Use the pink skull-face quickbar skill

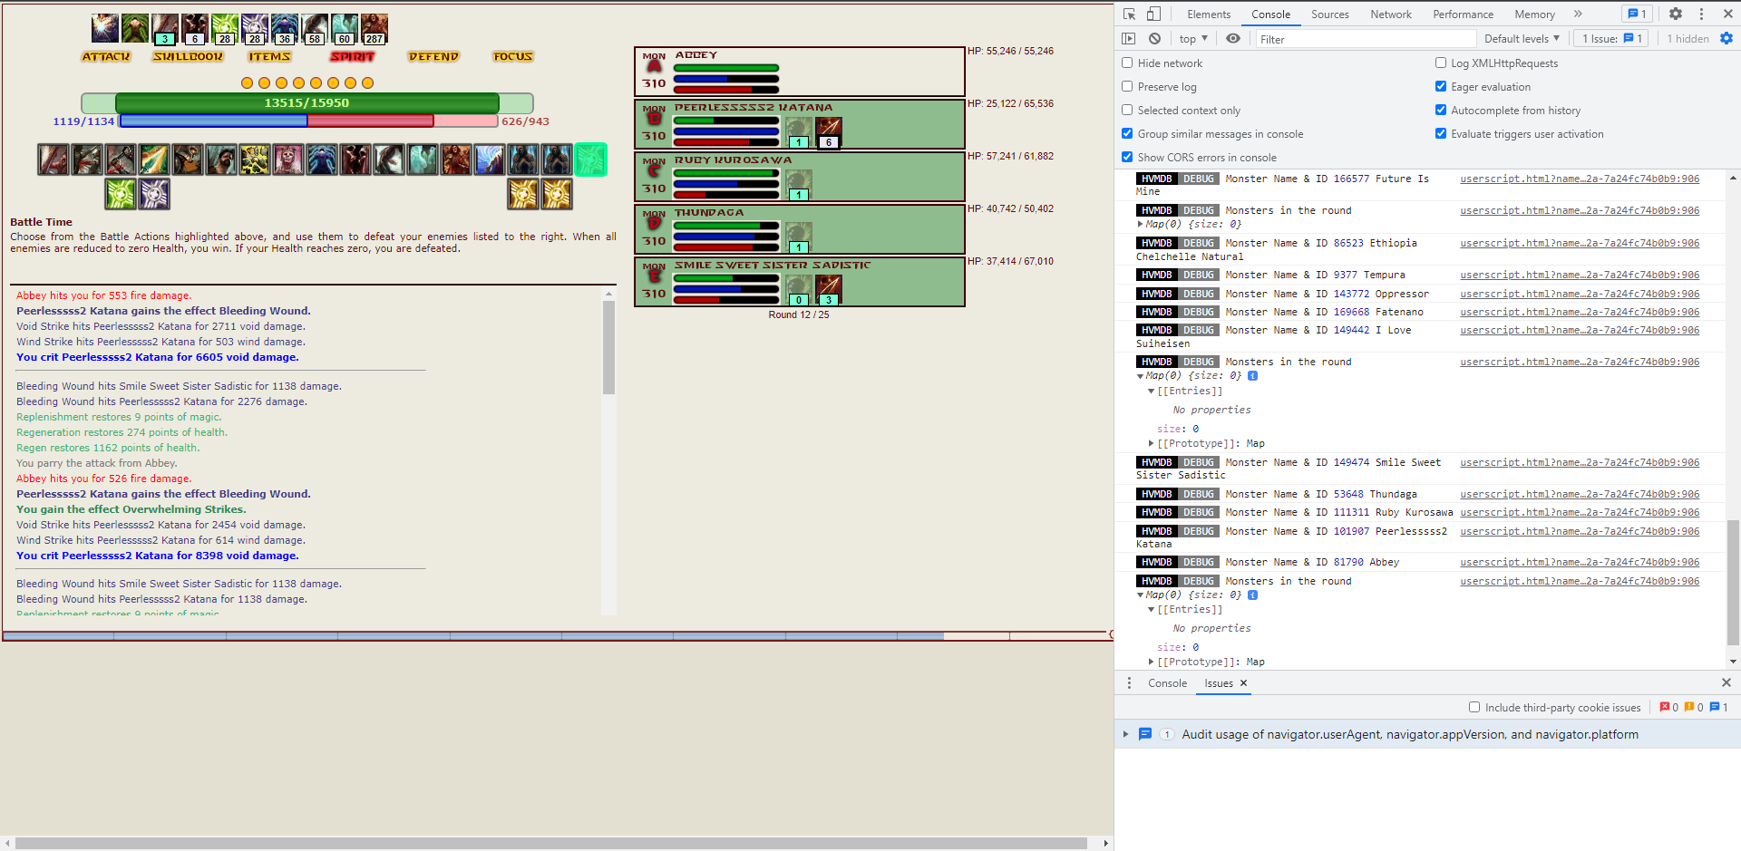(288, 160)
